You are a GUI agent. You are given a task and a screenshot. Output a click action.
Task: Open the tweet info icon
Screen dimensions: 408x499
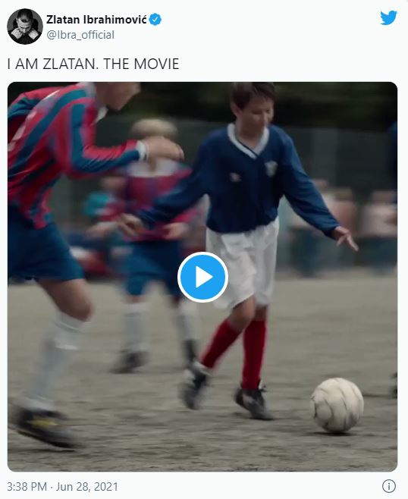coord(388,486)
